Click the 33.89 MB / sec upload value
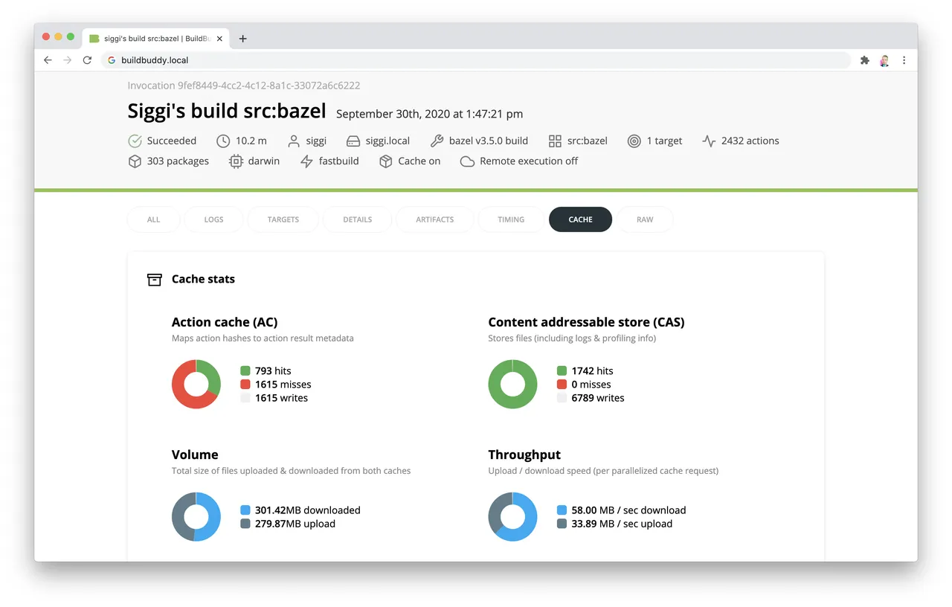Screen dimensions: 952x607 pos(622,524)
